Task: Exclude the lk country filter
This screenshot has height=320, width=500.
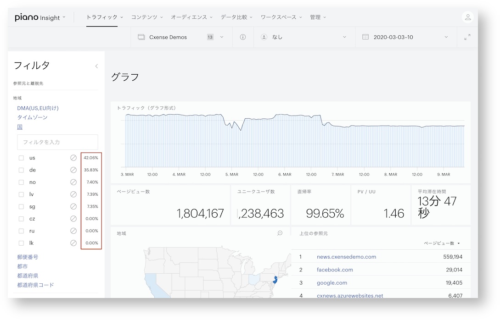Action: (73, 243)
